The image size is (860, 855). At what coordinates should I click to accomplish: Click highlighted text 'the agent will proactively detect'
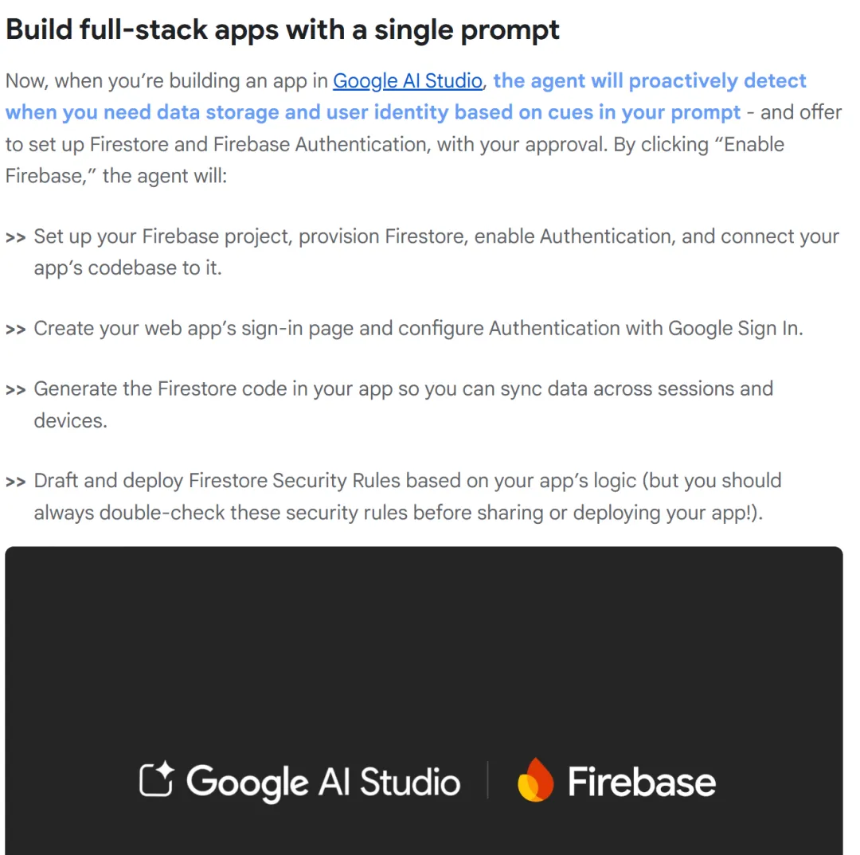click(650, 81)
